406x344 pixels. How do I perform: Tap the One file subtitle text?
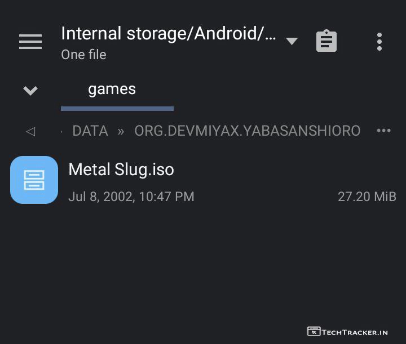pos(83,55)
